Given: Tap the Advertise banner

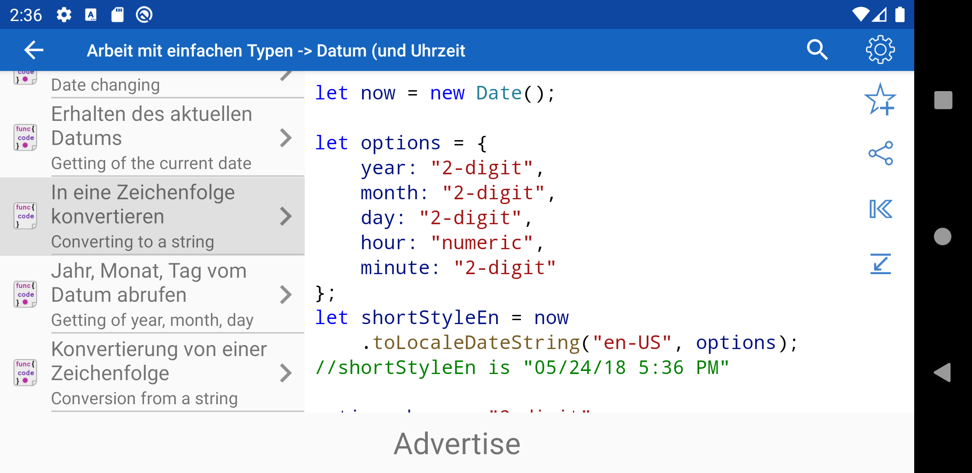Looking at the screenshot, I should pyautogui.click(x=457, y=443).
